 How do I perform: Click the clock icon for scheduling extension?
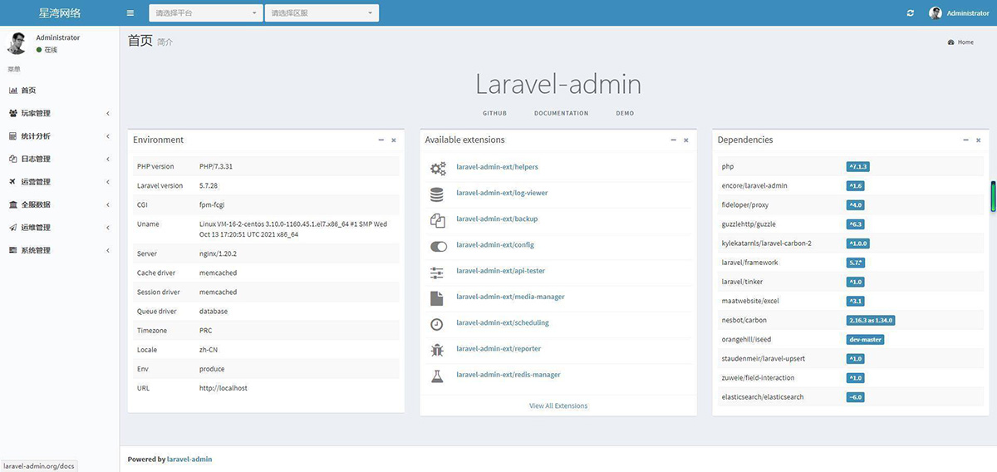(437, 323)
